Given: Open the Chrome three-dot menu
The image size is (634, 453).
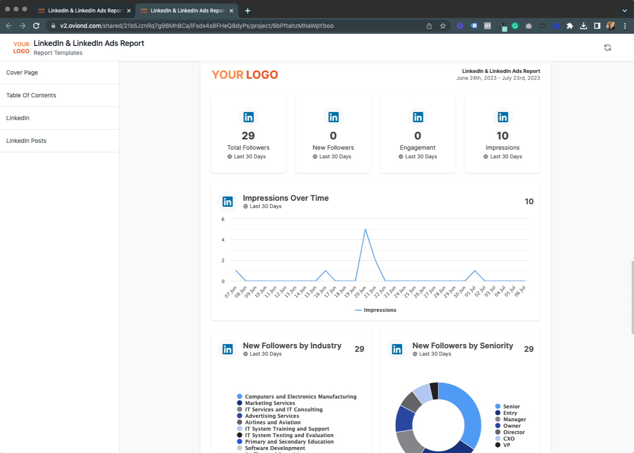Looking at the screenshot, I should click(x=625, y=26).
